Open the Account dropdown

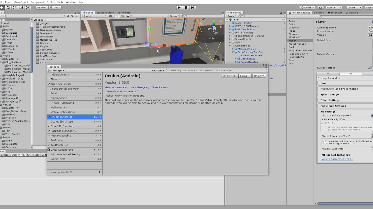click(334, 8)
